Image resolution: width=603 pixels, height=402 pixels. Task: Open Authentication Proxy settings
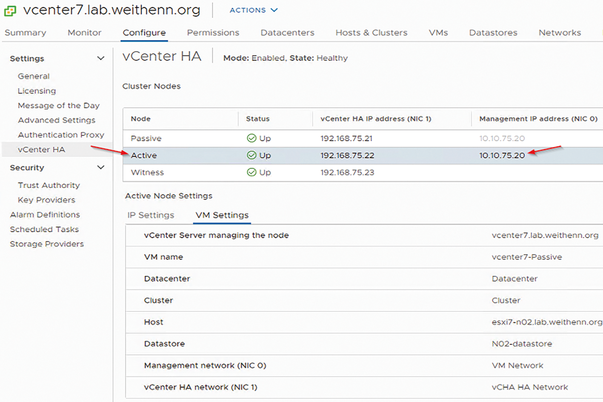pos(61,135)
